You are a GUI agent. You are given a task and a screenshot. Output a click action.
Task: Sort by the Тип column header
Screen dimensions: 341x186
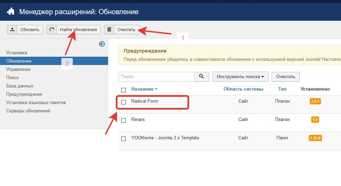[282, 89]
